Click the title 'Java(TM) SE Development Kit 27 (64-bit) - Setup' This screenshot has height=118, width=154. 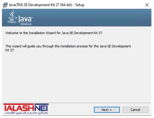[46, 5]
